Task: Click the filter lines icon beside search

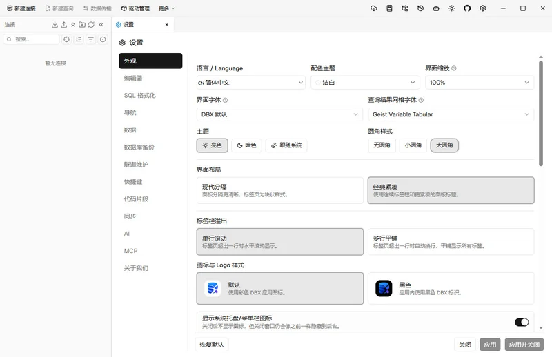Action: [x=91, y=39]
